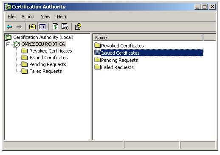Sort by the Name column header

pyautogui.click(x=148, y=38)
